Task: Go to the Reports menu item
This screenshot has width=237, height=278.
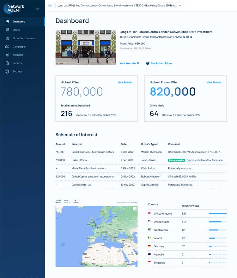Action: [x=17, y=63]
